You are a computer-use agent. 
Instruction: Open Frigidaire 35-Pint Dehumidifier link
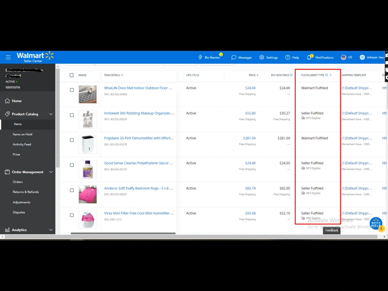tap(139, 138)
